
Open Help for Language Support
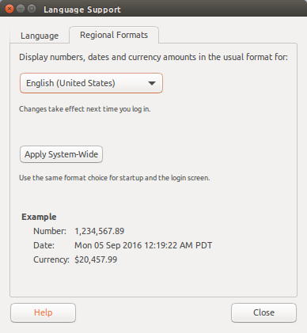44,312
